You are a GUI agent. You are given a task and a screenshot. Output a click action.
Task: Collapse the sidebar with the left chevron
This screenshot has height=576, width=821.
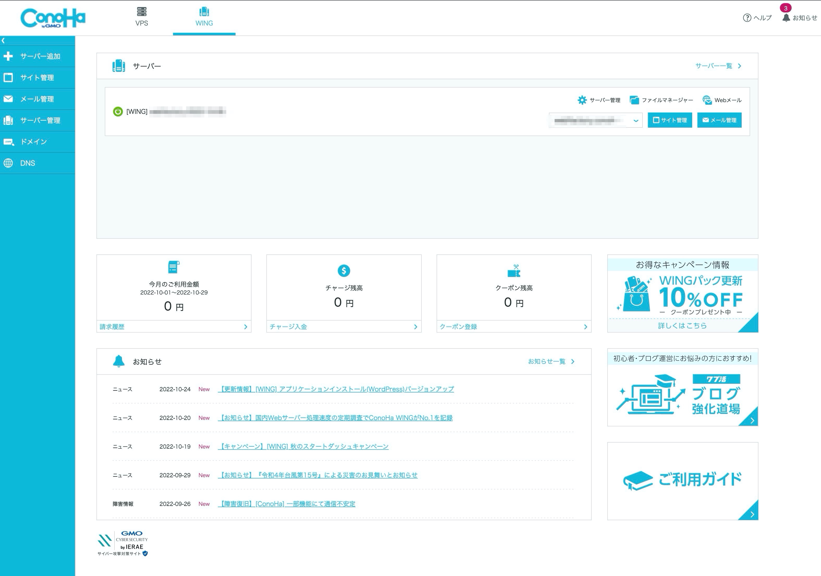[x=3, y=40]
